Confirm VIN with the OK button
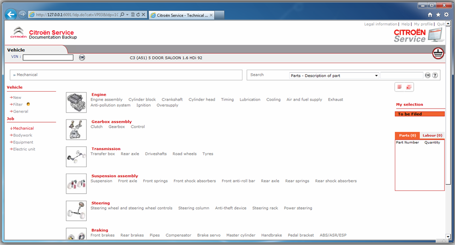Viewport: 455px width, 245px height. coord(82,57)
